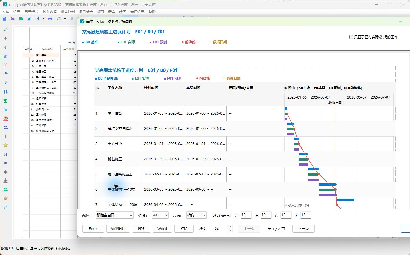Open the 窗口设置 menu
Screen dimensions: 410x255
pos(137,12)
